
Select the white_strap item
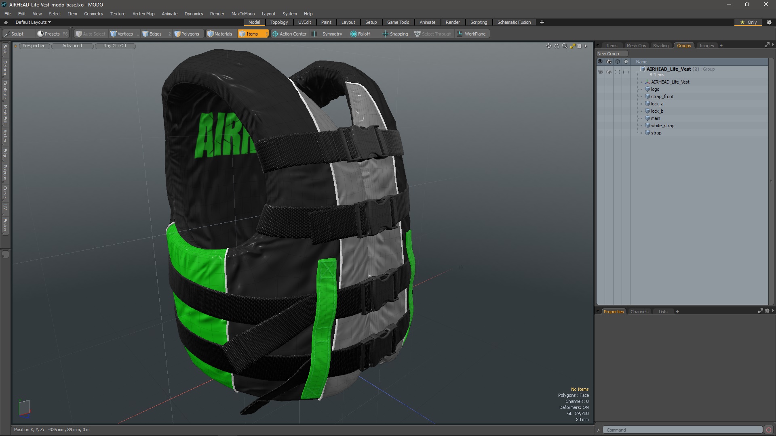[662, 126]
